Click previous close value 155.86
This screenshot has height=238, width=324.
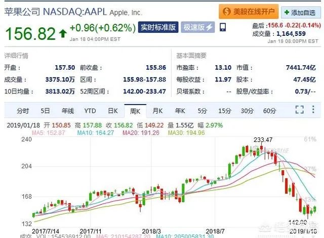[x=156, y=67]
